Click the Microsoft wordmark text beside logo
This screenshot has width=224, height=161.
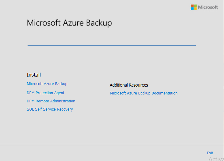point(208,7)
